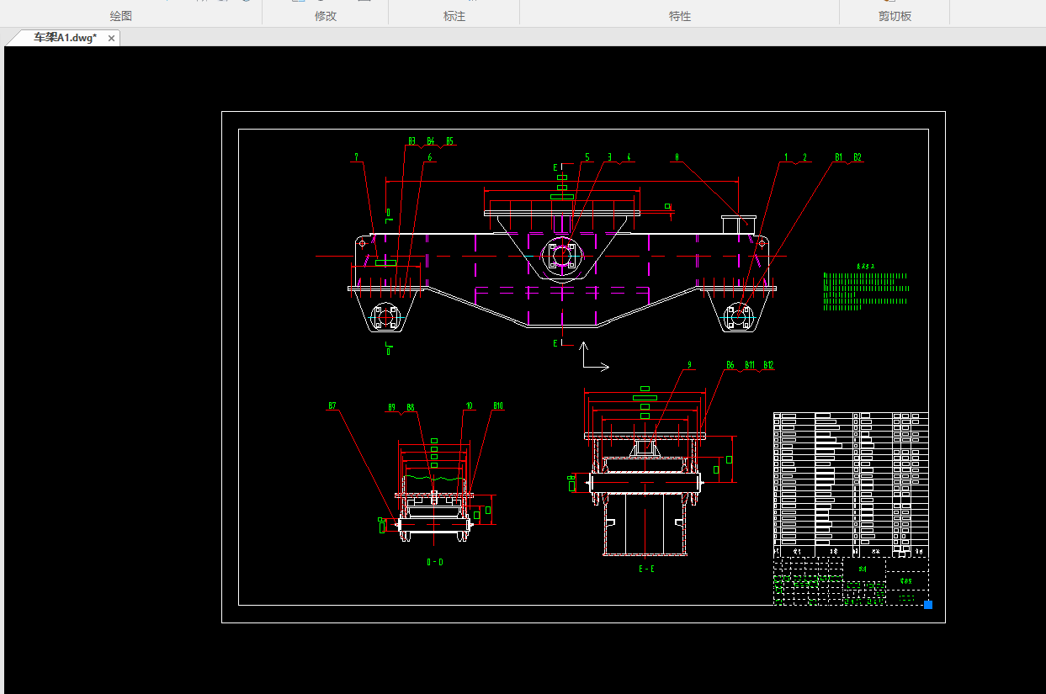The height and width of the screenshot is (694, 1046).
Task: Select the parts list table in the drawing
Action: coord(851,485)
